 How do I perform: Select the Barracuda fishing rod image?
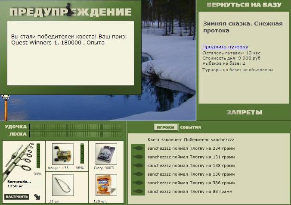click(19, 161)
